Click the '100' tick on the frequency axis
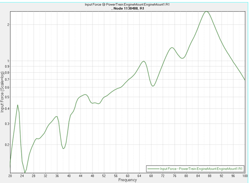This screenshot has width=249, height=183. coord(245,176)
